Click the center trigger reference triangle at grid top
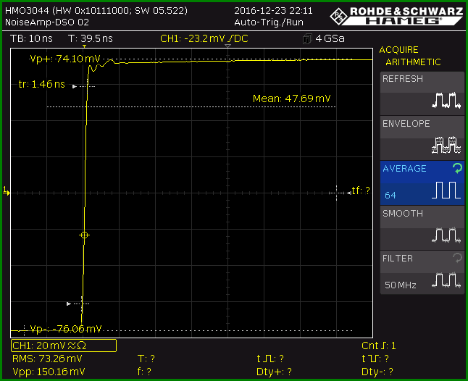The width and height of the screenshot is (468, 381). (x=227, y=46)
